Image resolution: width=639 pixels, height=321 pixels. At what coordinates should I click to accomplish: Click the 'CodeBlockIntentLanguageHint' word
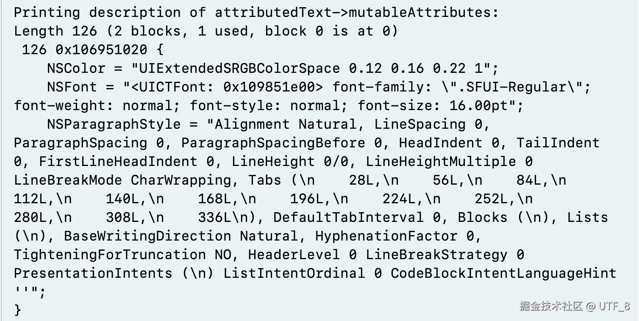(x=503, y=273)
